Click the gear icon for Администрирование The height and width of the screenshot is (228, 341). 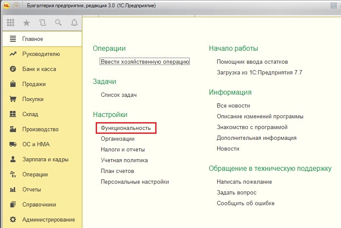pos(13,219)
